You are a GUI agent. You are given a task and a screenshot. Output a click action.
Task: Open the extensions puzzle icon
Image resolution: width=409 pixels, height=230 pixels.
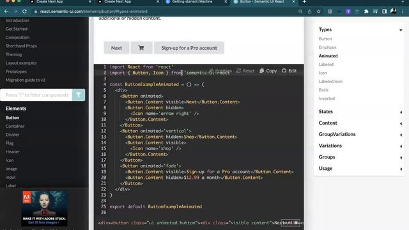coord(366,11)
